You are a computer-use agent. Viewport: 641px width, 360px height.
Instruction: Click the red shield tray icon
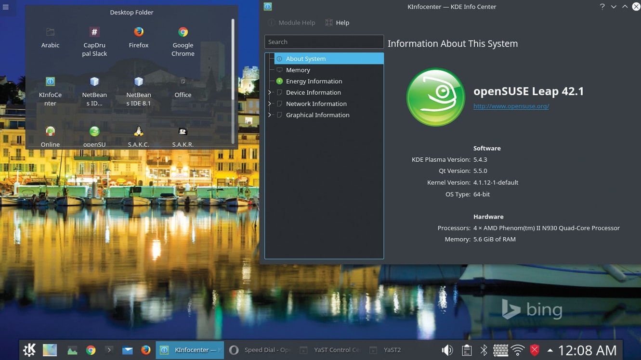(x=535, y=350)
